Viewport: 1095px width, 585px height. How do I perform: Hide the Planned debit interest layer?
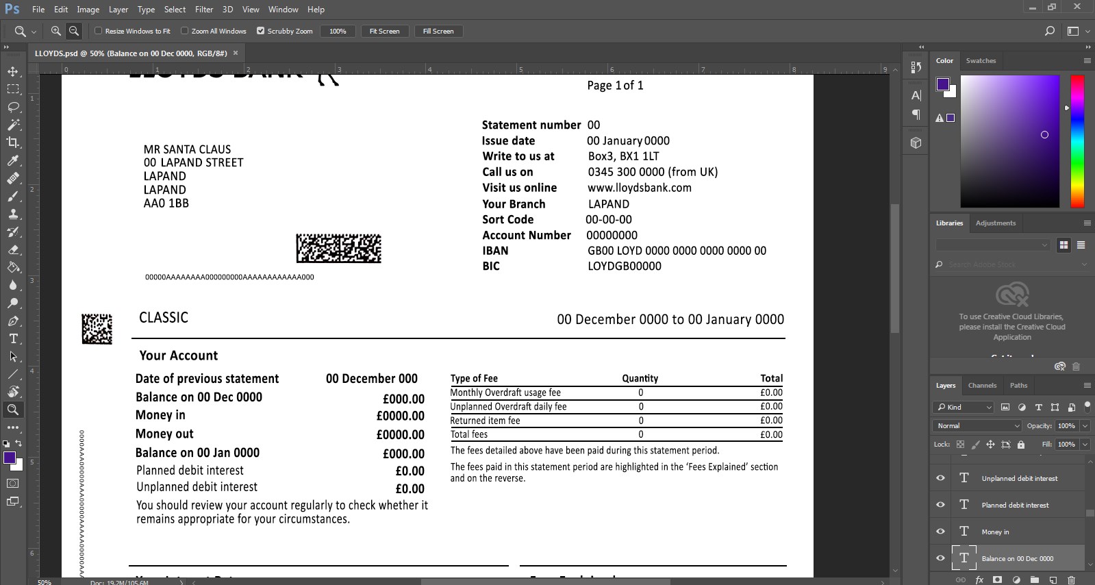coord(940,505)
